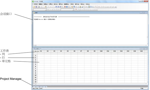Open the 图形 (Graph) menu
150x90 pixels.
[61, 4]
